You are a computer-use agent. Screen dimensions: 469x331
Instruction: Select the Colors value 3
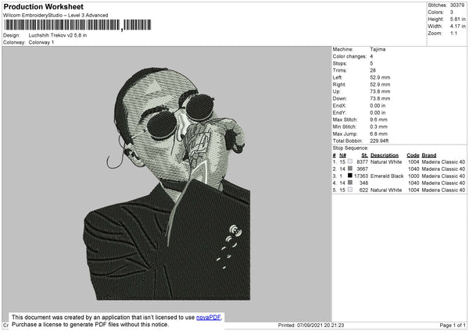452,12
